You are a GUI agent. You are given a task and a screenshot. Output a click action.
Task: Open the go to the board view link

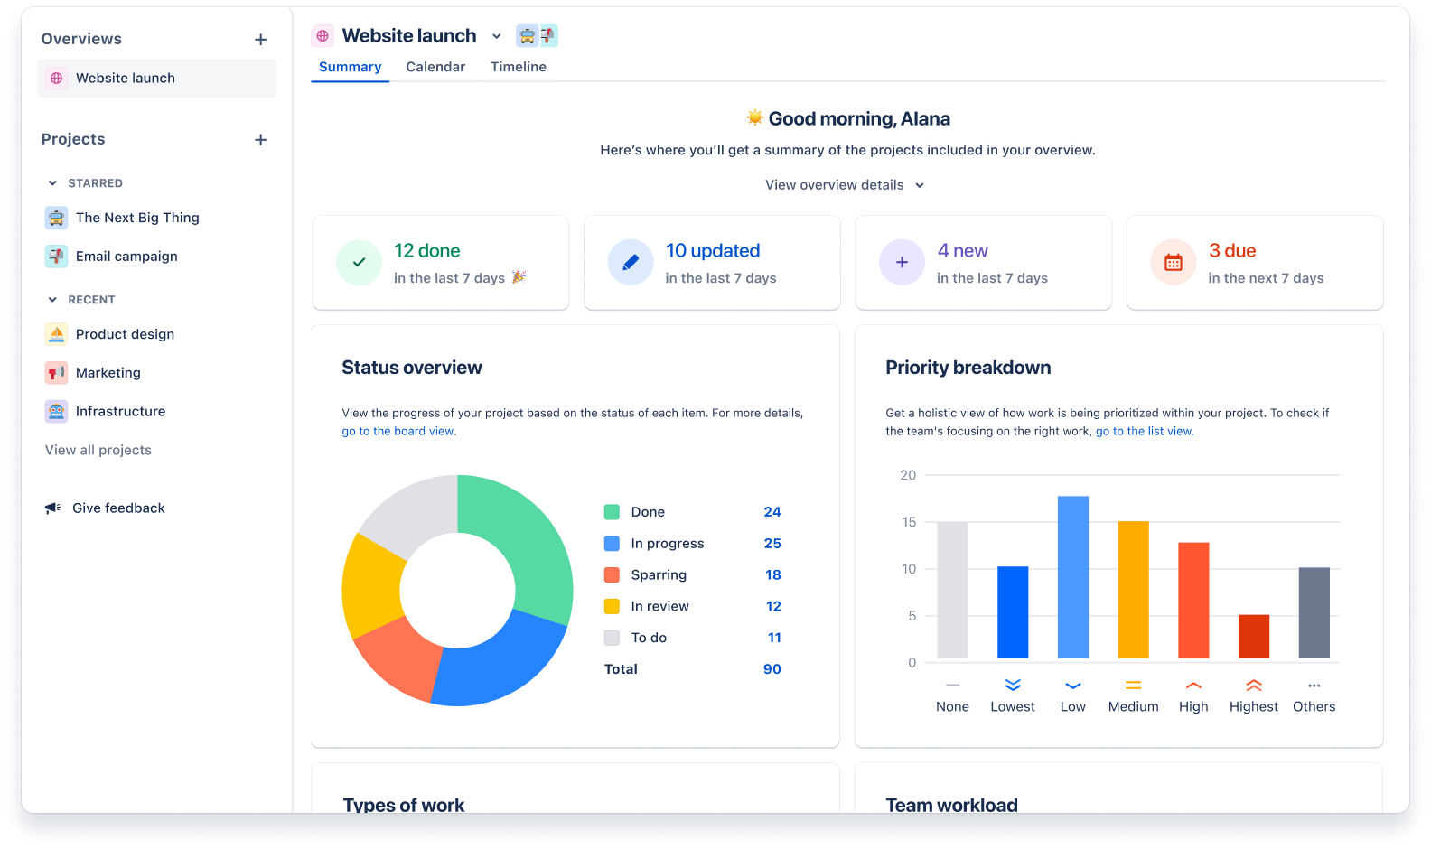coord(397,432)
